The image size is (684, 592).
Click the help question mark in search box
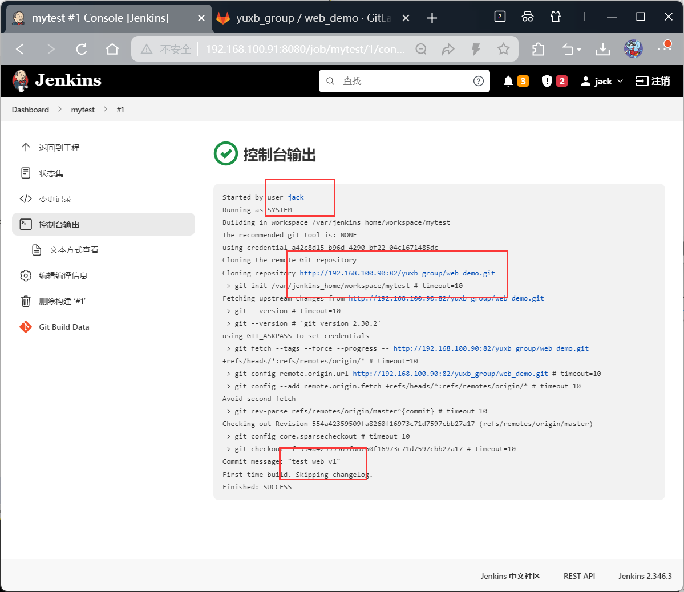[x=479, y=81]
